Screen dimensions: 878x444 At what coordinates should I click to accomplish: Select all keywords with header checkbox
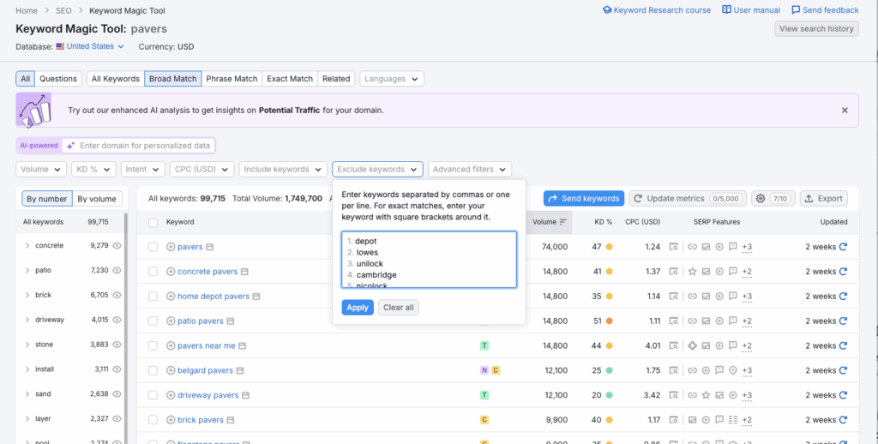coord(153,222)
